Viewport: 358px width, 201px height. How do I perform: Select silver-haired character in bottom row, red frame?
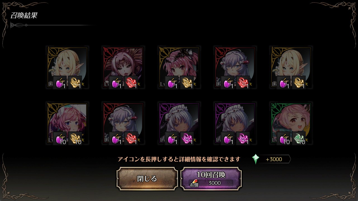point(123,123)
